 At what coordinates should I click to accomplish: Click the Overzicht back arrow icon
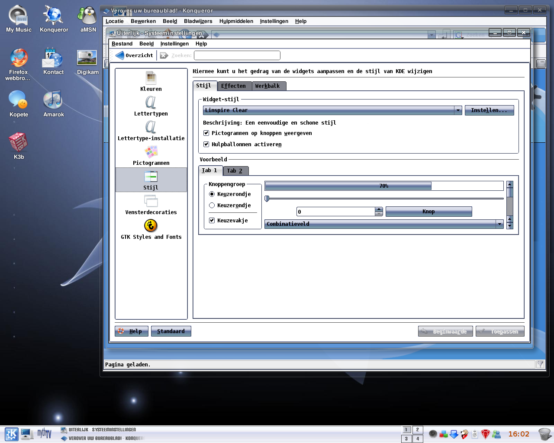point(120,55)
